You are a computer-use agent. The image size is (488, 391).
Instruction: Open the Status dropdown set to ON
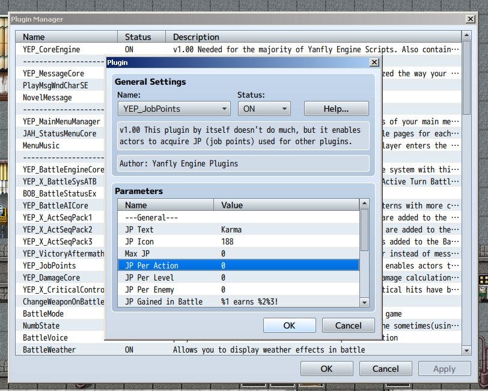click(264, 109)
